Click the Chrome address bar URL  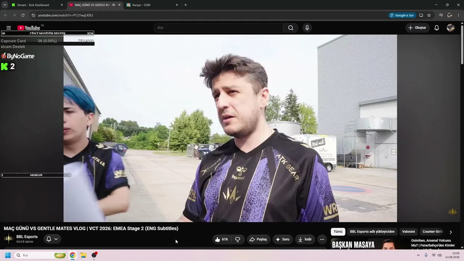(66, 15)
